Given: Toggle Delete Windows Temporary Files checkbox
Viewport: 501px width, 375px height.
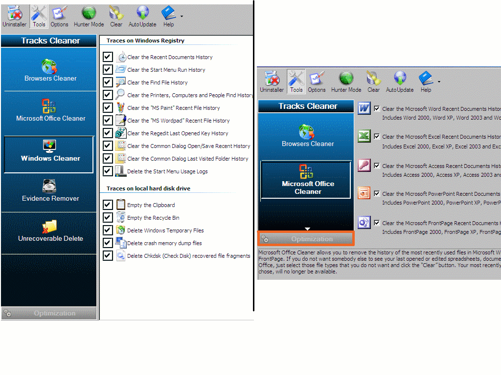Looking at the screenshot, I should coord(108,230).
